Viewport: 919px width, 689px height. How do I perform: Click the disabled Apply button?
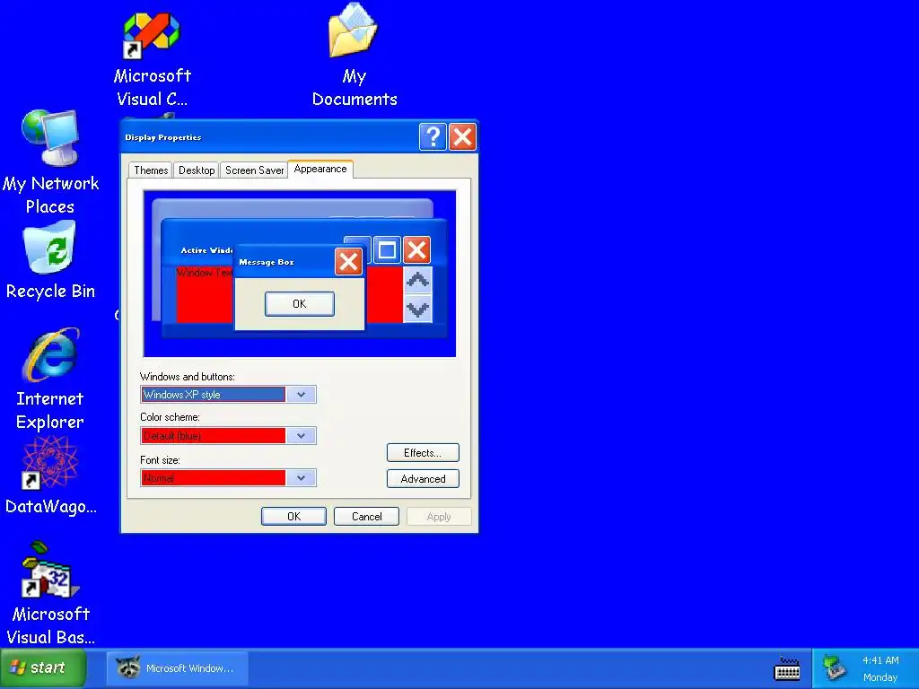pos(439,516)
